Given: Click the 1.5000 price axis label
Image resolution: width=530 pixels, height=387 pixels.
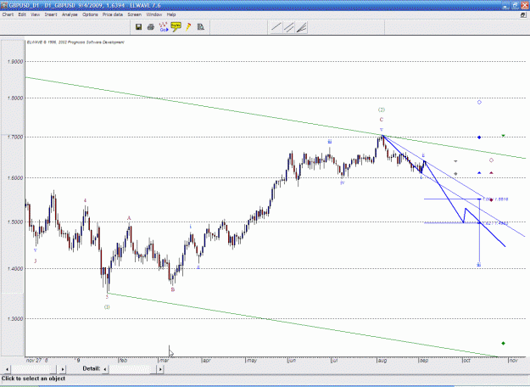Looking at the screenshot, I should [15, 222].
